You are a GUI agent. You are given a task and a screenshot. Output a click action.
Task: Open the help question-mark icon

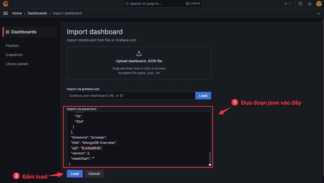[x=300, y=3]
